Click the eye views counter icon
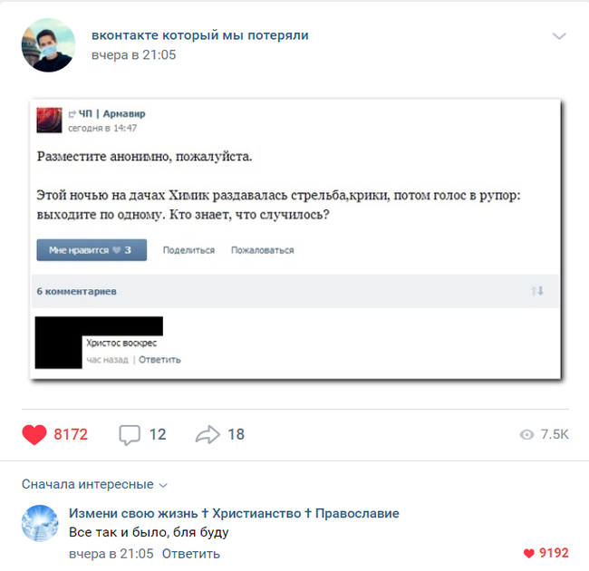The width and height of the screenshot is (589, 571). [526, 435]
